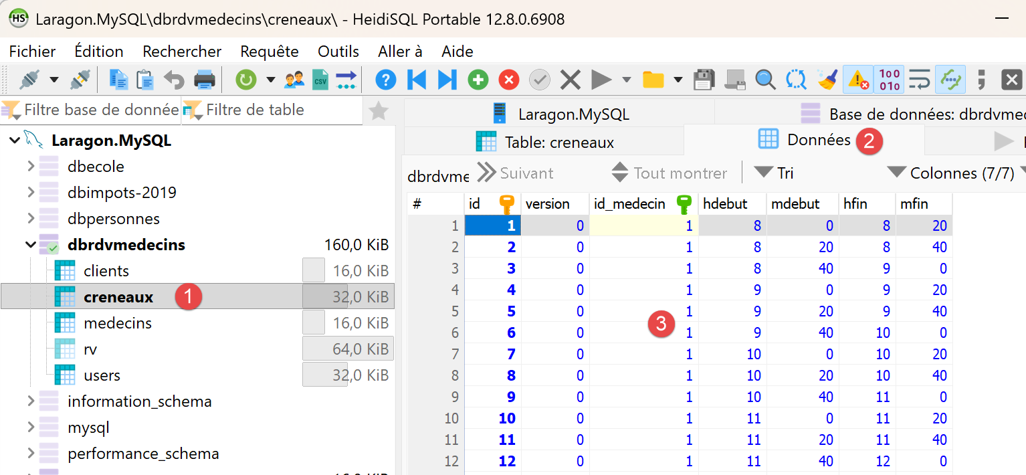Click the Filtre base de données field

pos(90,110)
